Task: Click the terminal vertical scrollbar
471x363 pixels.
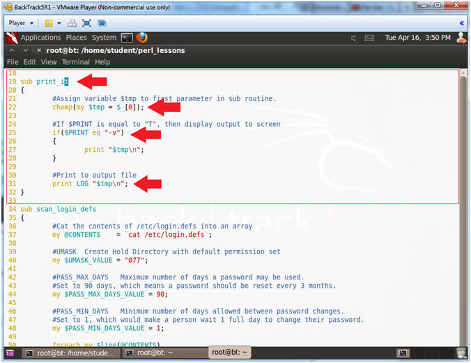Action: pos(463,208)
